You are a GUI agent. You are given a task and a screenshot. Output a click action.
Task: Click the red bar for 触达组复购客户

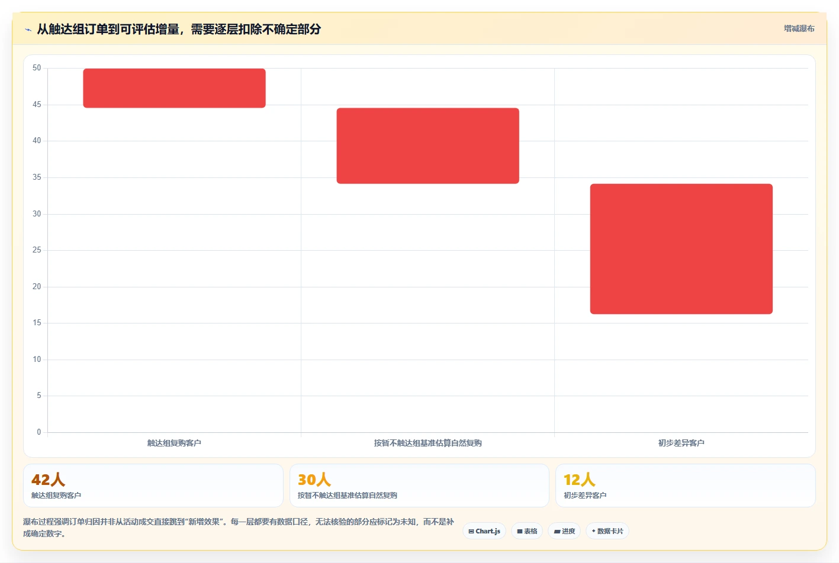click(174, 88)
